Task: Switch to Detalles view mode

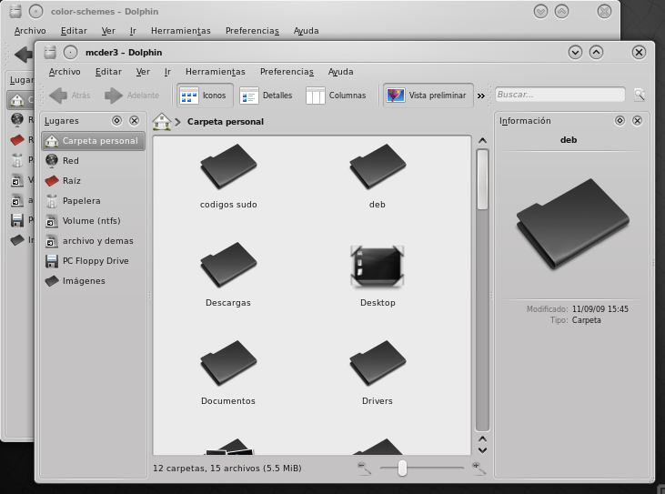Action: click(x=266, y=96)
